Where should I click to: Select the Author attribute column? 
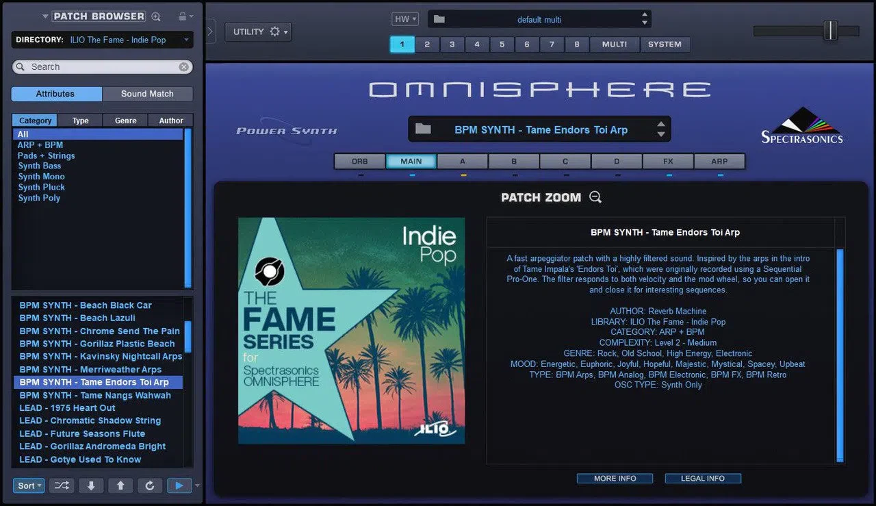171,121
